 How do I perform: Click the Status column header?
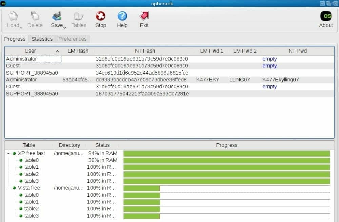pos(102,145)
